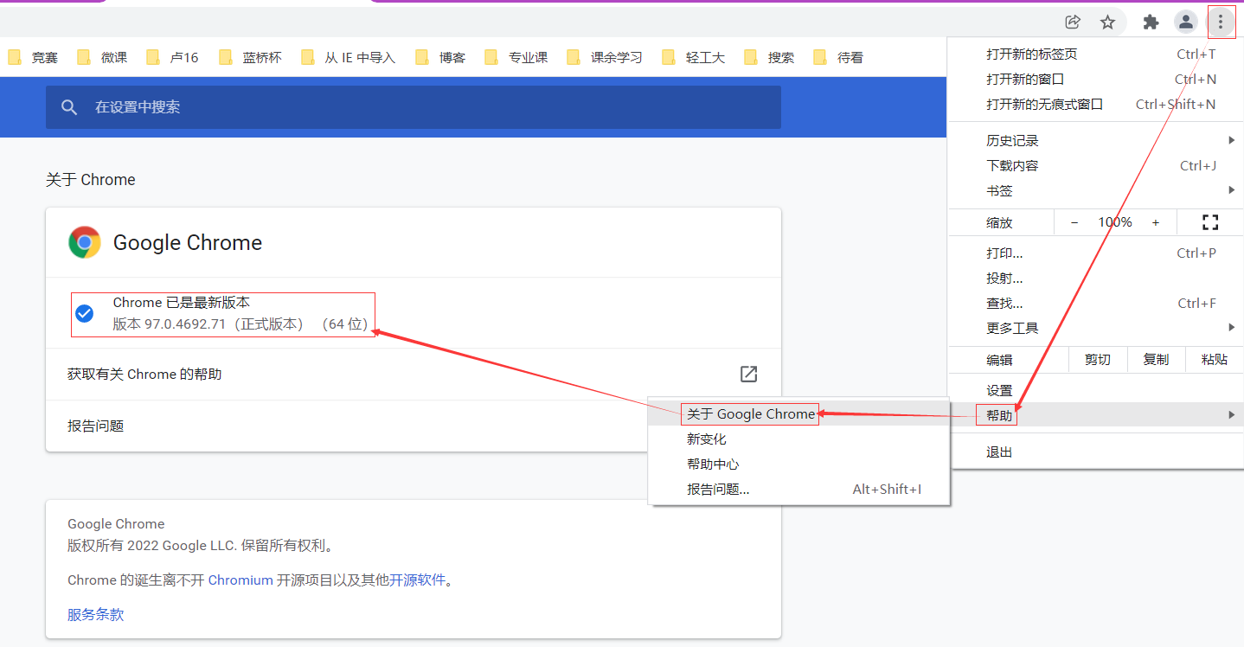Click the share page icon in toolbar
The height and width of the screenshot is (647, 1244).
coord(1073,22)
